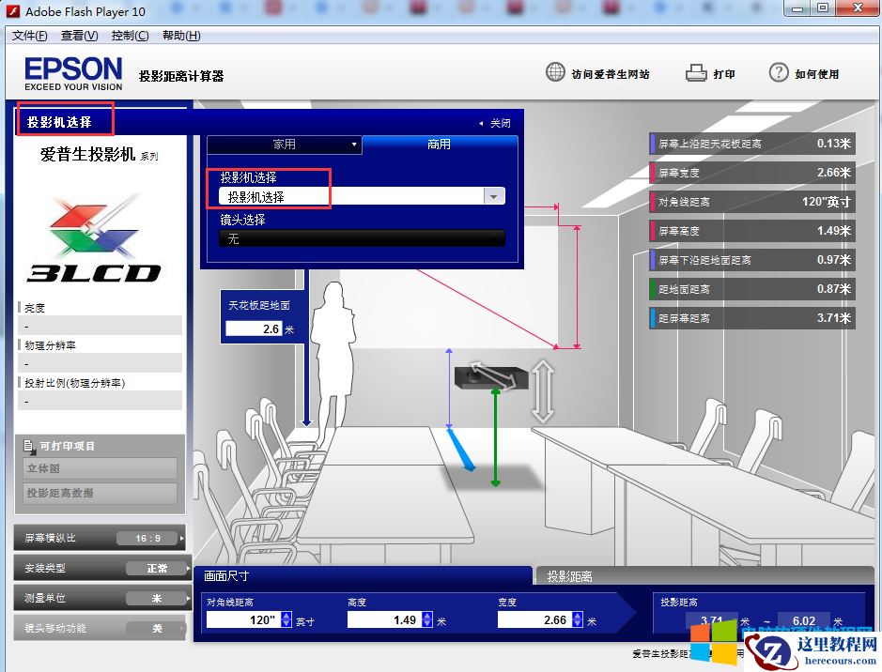Click the 立体图 button

point(99,469)
